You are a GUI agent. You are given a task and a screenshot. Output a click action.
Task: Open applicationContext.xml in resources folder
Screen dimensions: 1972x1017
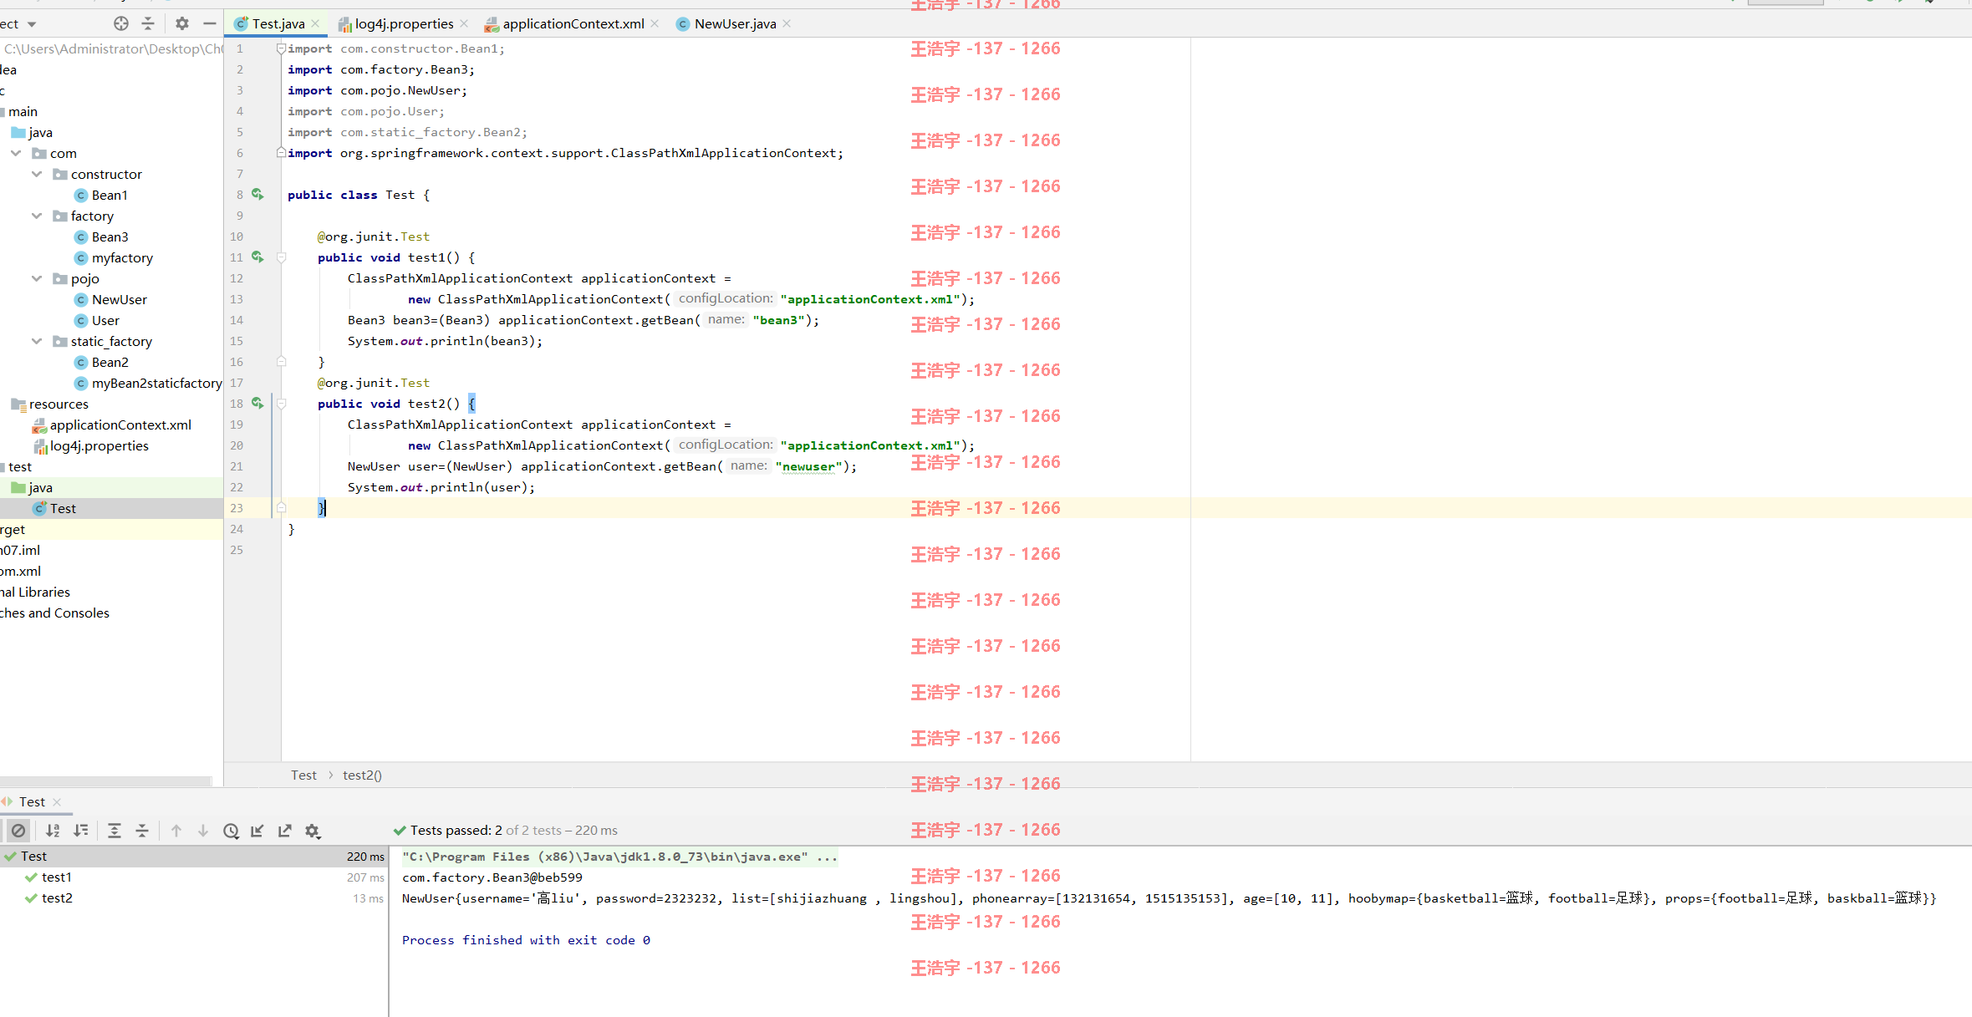pos(112,425)
